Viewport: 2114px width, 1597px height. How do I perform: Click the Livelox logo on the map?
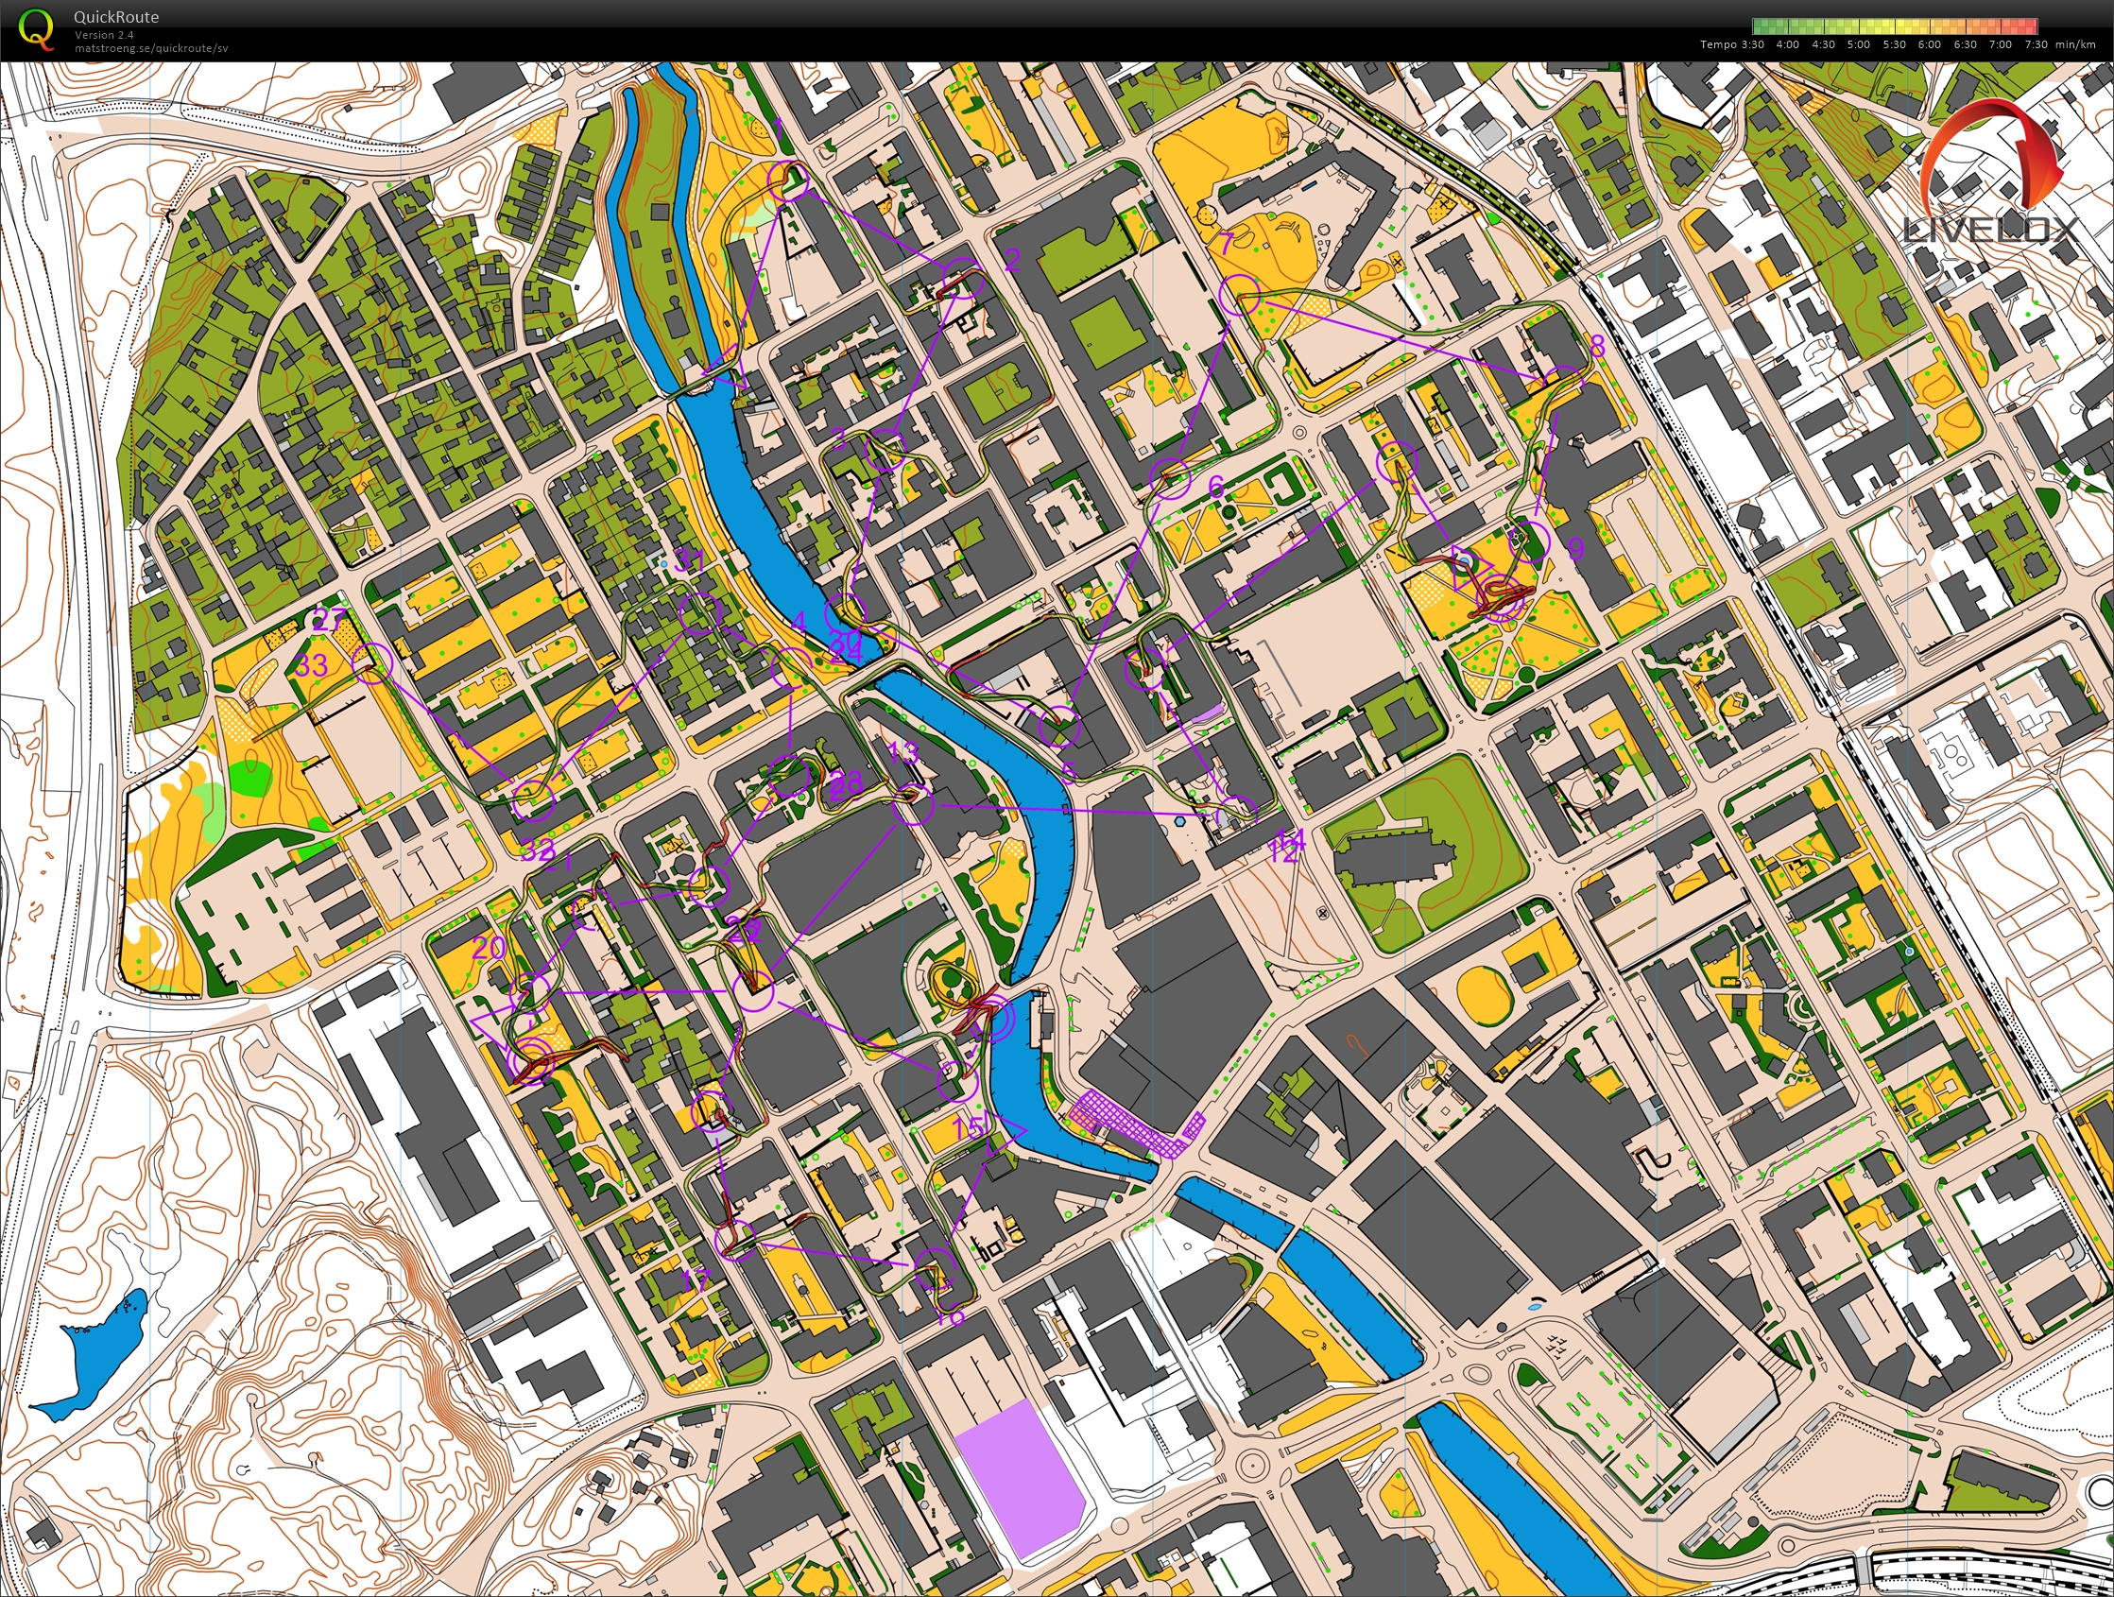click(x=1993, y=172)
